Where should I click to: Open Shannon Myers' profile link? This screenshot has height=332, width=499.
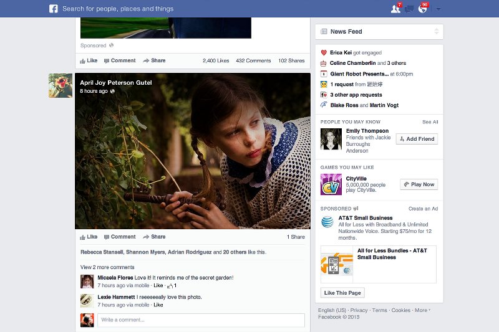tap(145, 252)
